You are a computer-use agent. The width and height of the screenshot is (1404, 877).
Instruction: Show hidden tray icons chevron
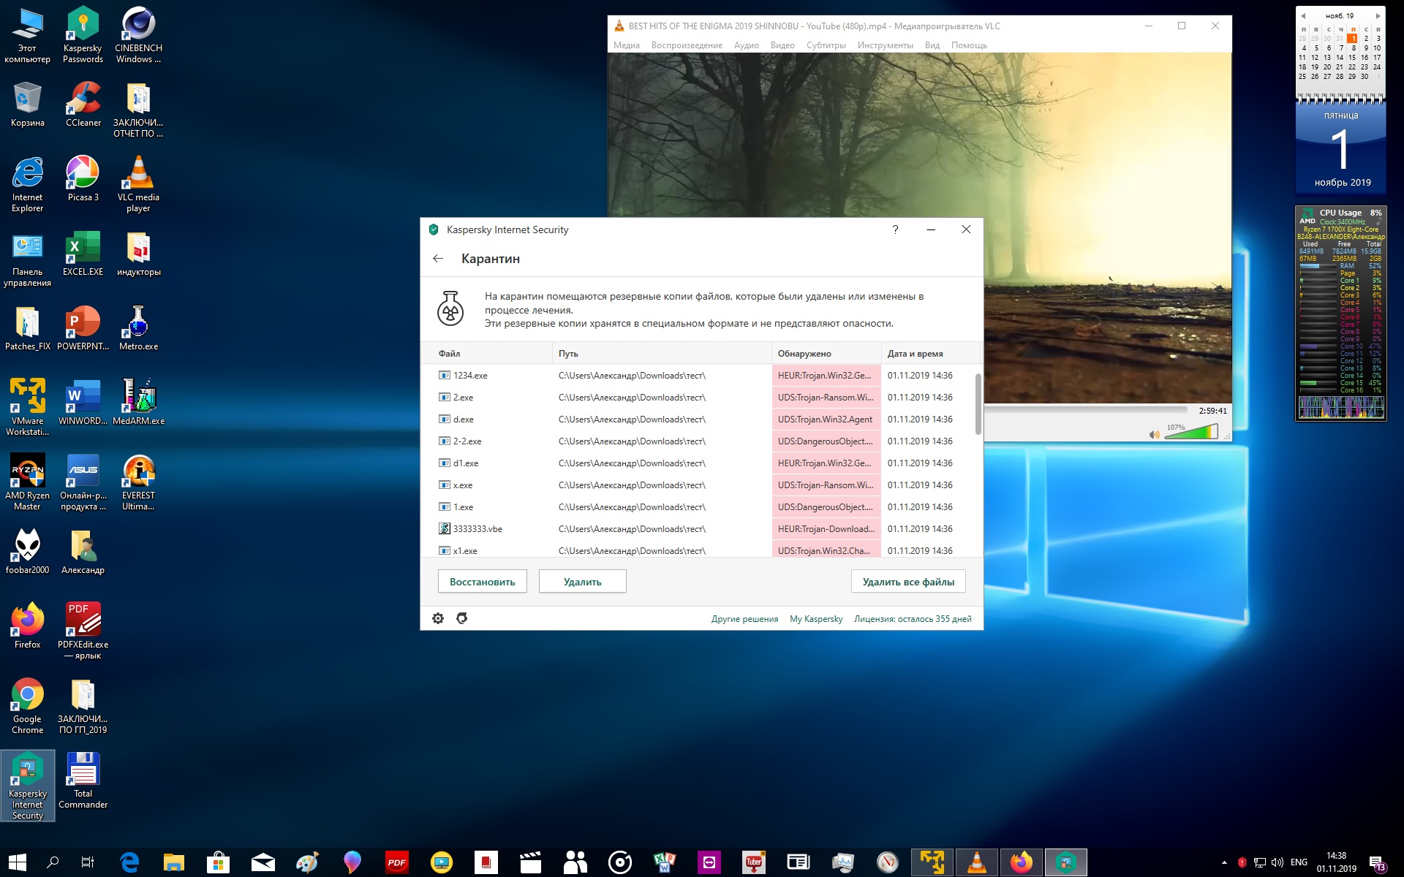[x=1224, y=862]
